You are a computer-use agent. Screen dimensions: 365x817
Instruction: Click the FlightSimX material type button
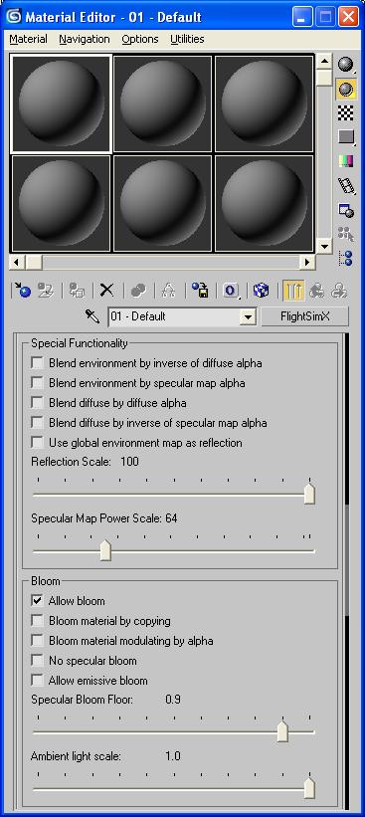[305, 316]
